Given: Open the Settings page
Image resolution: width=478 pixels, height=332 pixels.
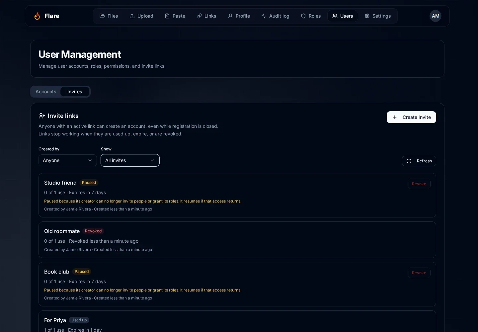Looking at the screenshot, I should (378, 16).
